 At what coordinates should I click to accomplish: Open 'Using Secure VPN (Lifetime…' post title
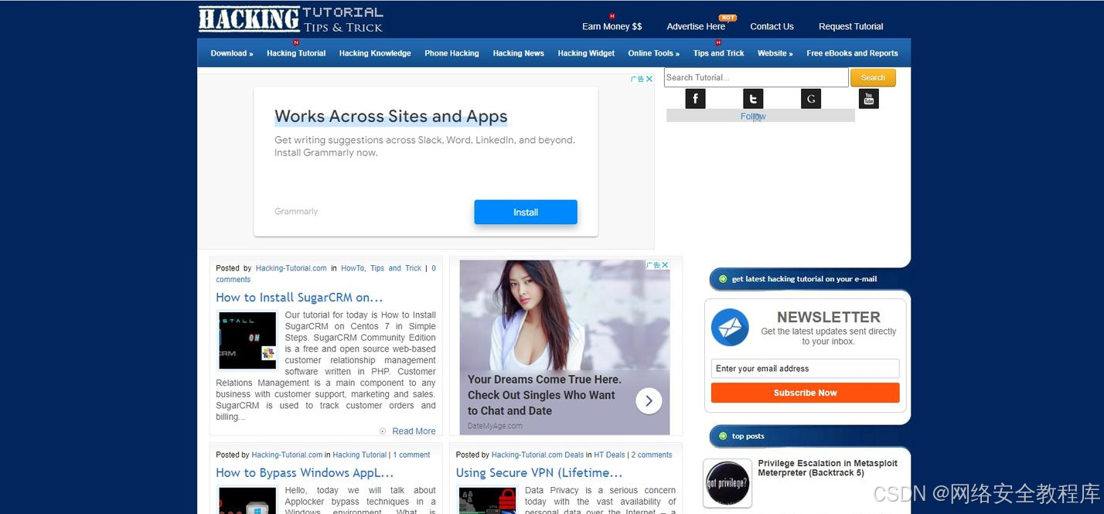click(539, 473)
